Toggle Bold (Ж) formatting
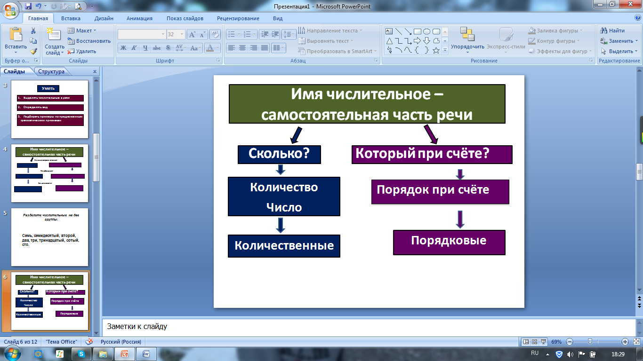Viewport: 643px width, 361px height. click(123, 48)
